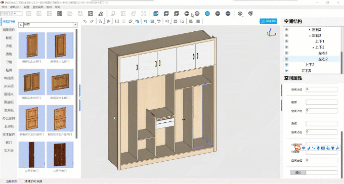344x184 pixels.
Task: Click the dark sphere icon after the blue one
Action: 218,14
